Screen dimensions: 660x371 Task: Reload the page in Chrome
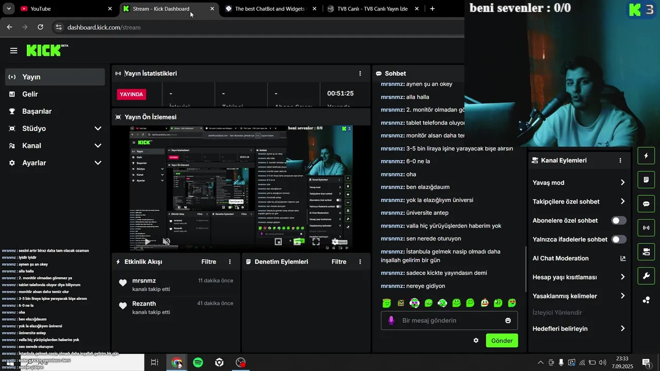coord(41,27)
